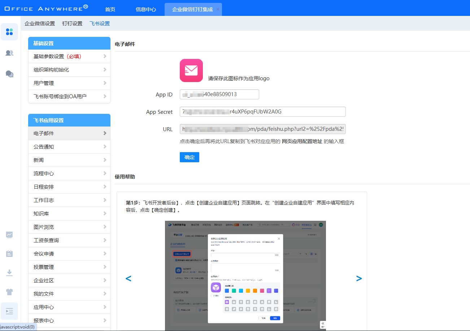This screenshot has height=331, width=470.
Task: Switch to the 首页 tab
Action: point(110,9)
